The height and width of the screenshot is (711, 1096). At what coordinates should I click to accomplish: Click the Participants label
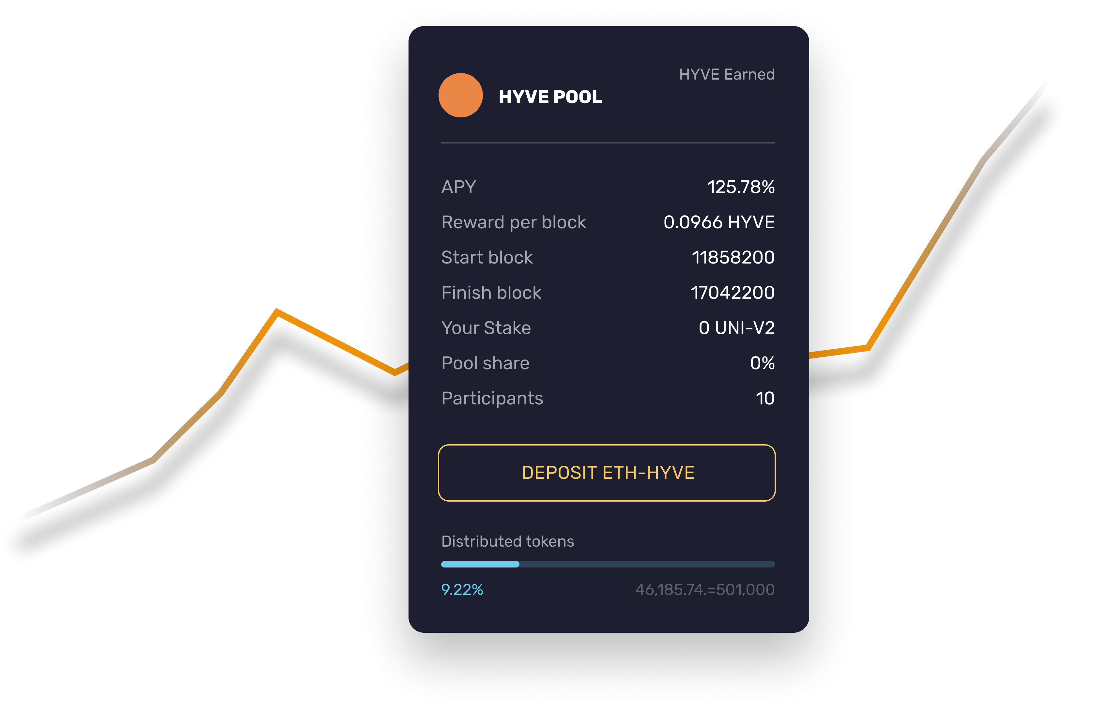tap(492, 399)
